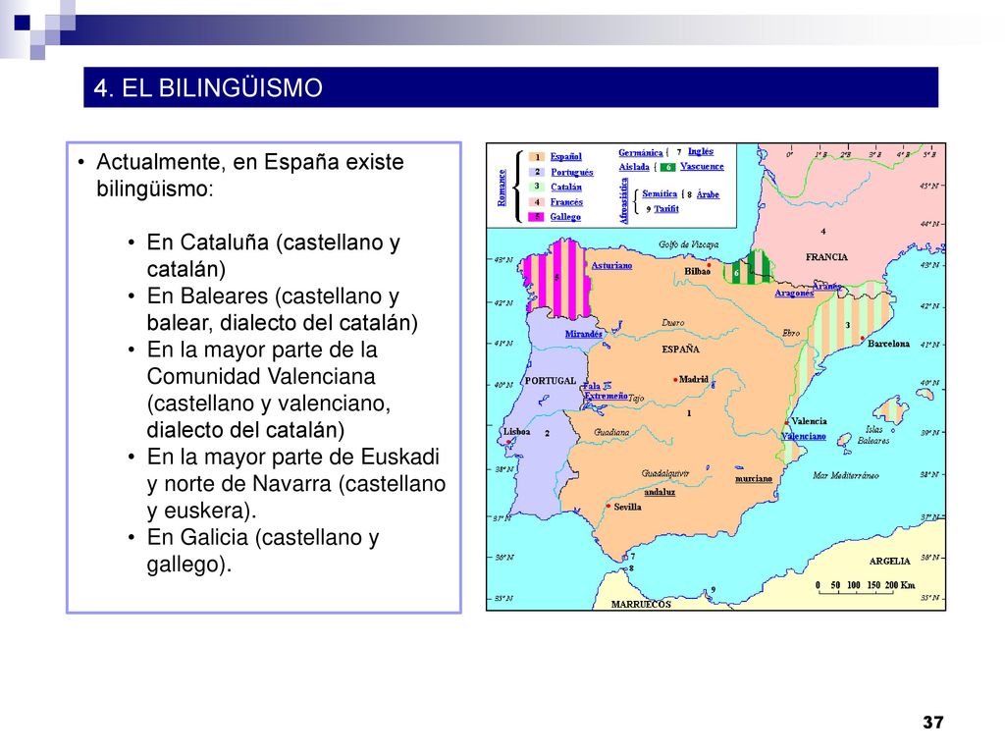Click the Guadalquivir river label
Image resolution: width=1005 pixels, height=754 pixels.
[x=665, y=473]
